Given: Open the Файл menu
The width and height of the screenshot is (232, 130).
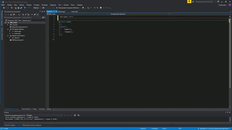Looking at the screenshot, I should pos(3,5).
